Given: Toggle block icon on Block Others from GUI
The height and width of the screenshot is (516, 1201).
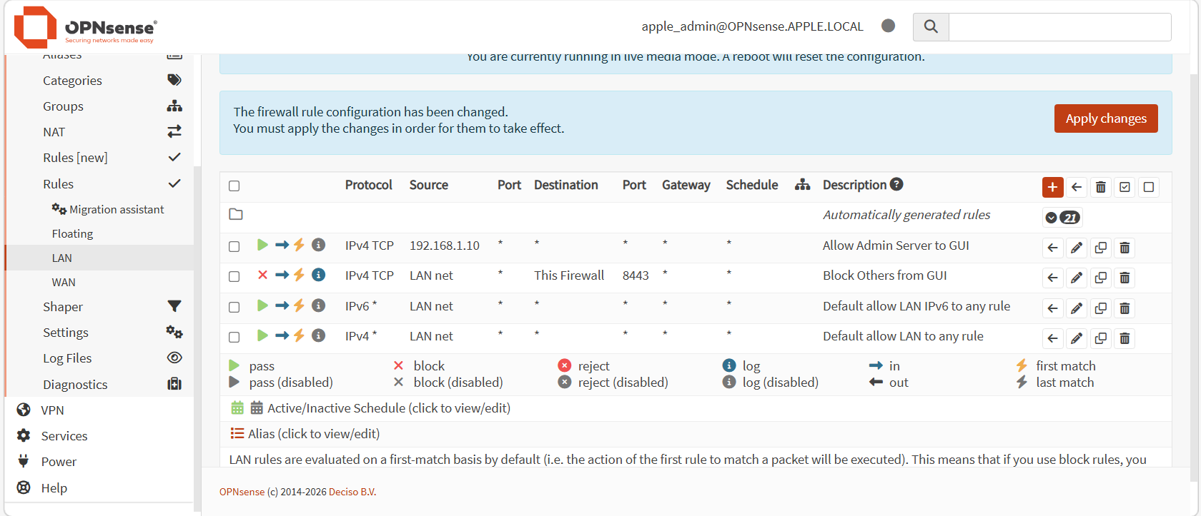Looking at the screenshot, I should click(262, 275).
